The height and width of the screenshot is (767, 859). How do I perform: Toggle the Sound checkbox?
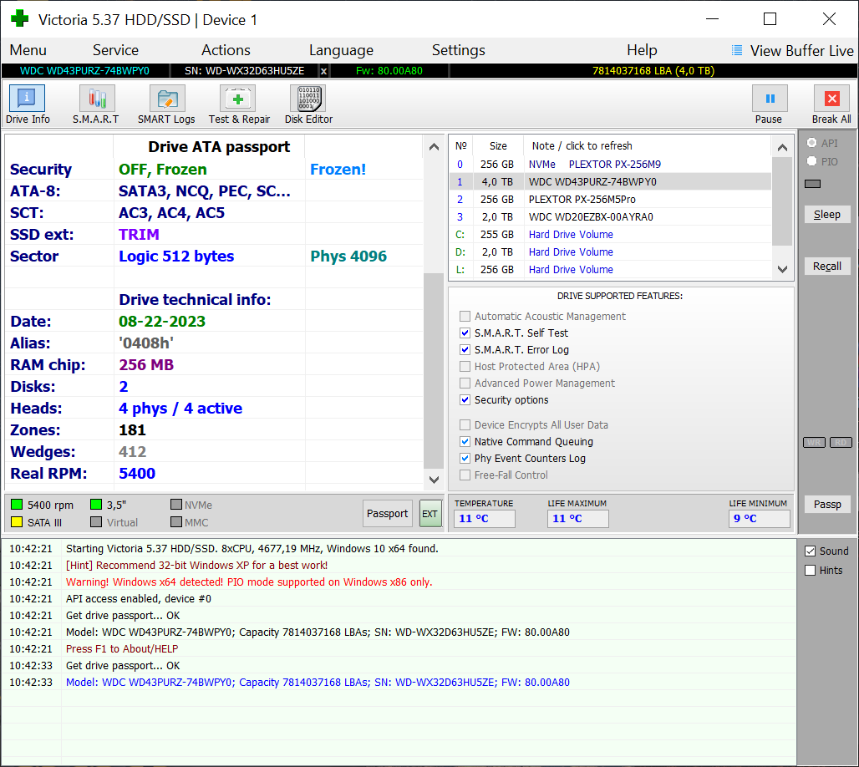[x=810, y=551]
